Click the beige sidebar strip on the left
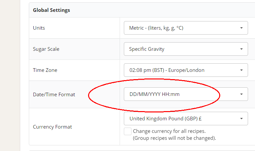Viewport: 255px width, 151px height. click(10, 75)
